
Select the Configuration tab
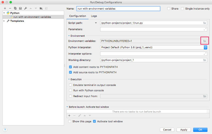click(77, 16)
